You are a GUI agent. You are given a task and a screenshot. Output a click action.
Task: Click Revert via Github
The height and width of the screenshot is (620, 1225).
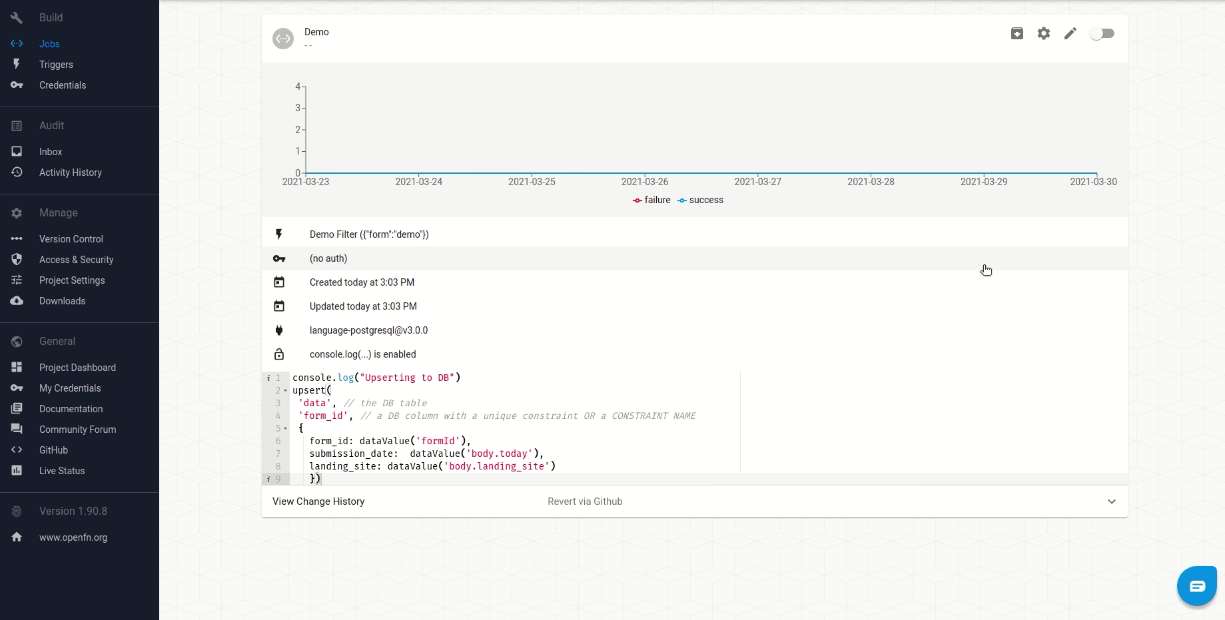pos(585,501)
